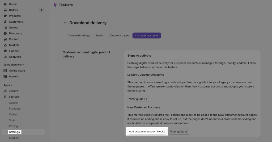Click the New Customer Accounts heading
The height and width of the screenshot is (142, 272).
tap(144, 107)
